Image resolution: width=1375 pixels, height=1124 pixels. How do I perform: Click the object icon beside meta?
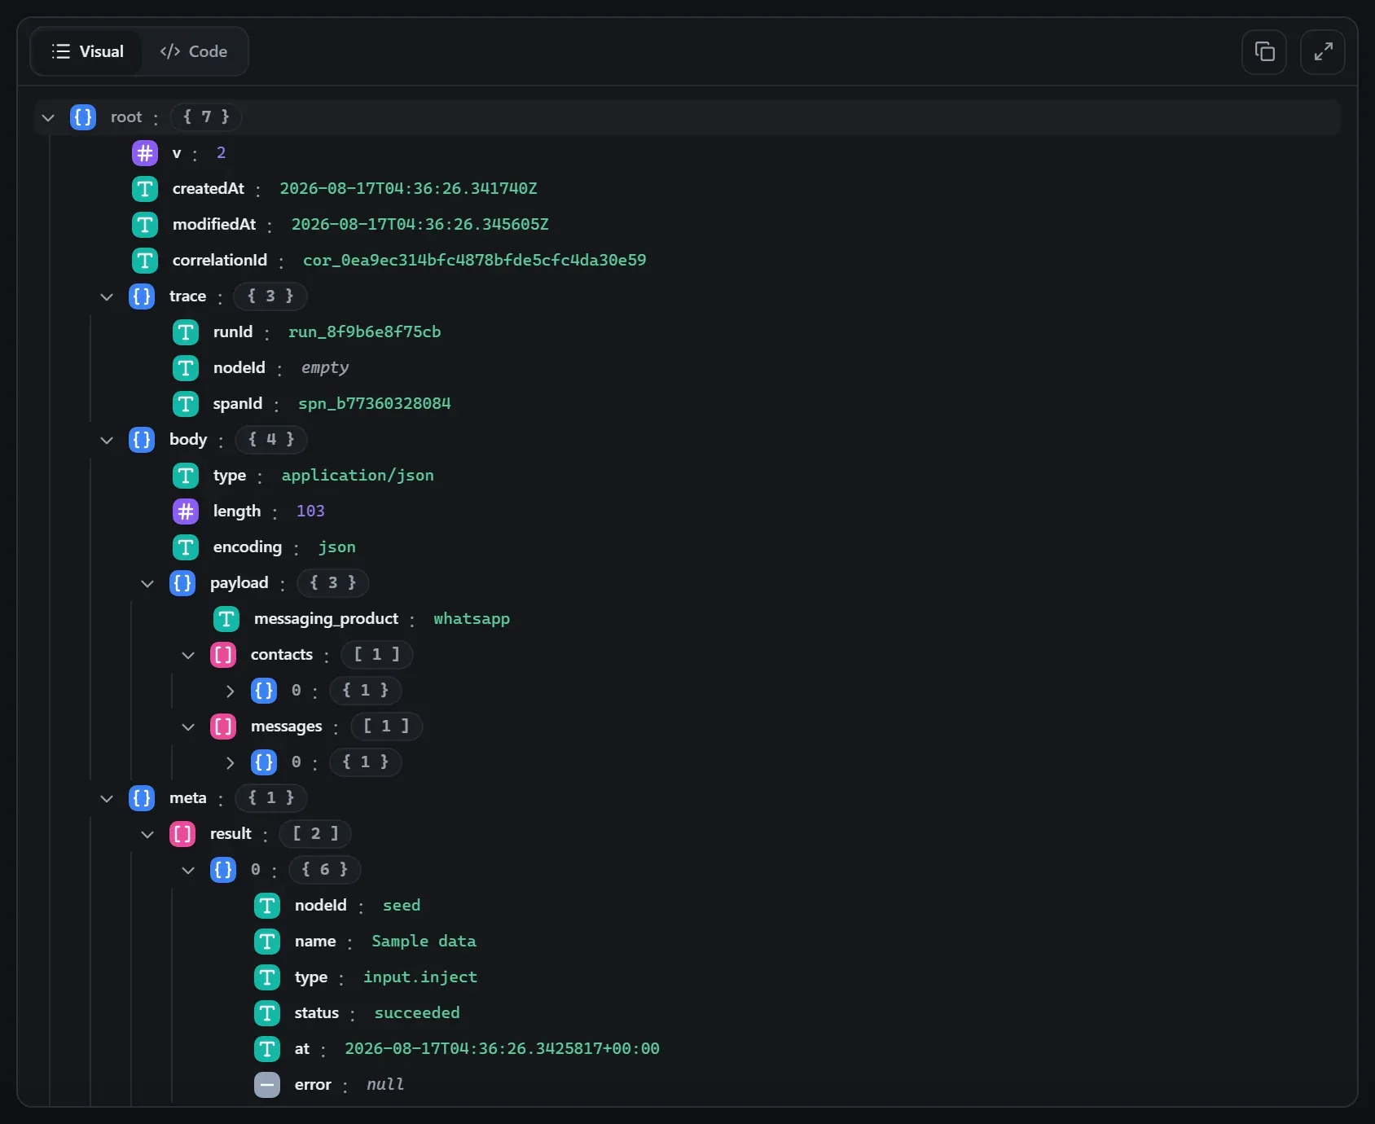pyautogui.click(x=142, y=798)
